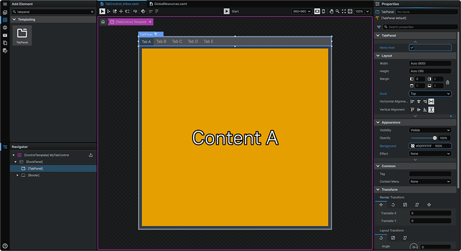This screenshot has width=461, height=251.
Task: Click the properties filter icon
Action: click(379, 27)
